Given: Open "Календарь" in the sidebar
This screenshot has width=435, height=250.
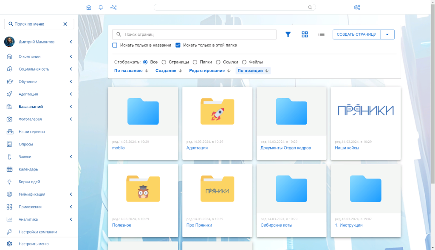Looking at the screenshot, I should [x=28, y=169].
